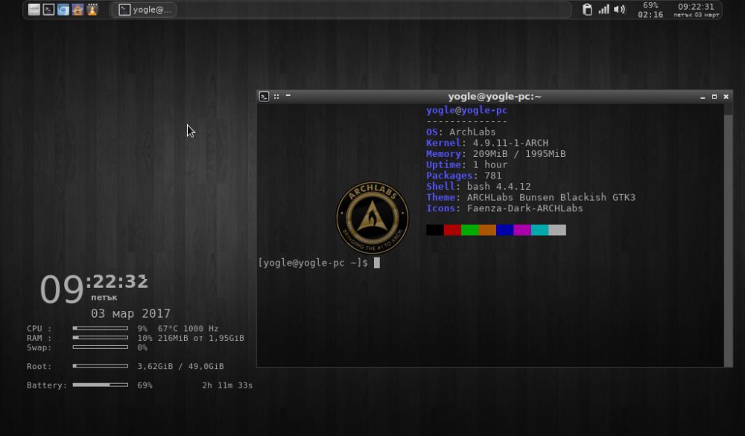745x436 pixels.
Task: Minimize the yogle@yogle-pc terminal window
Action: (703, 97)
